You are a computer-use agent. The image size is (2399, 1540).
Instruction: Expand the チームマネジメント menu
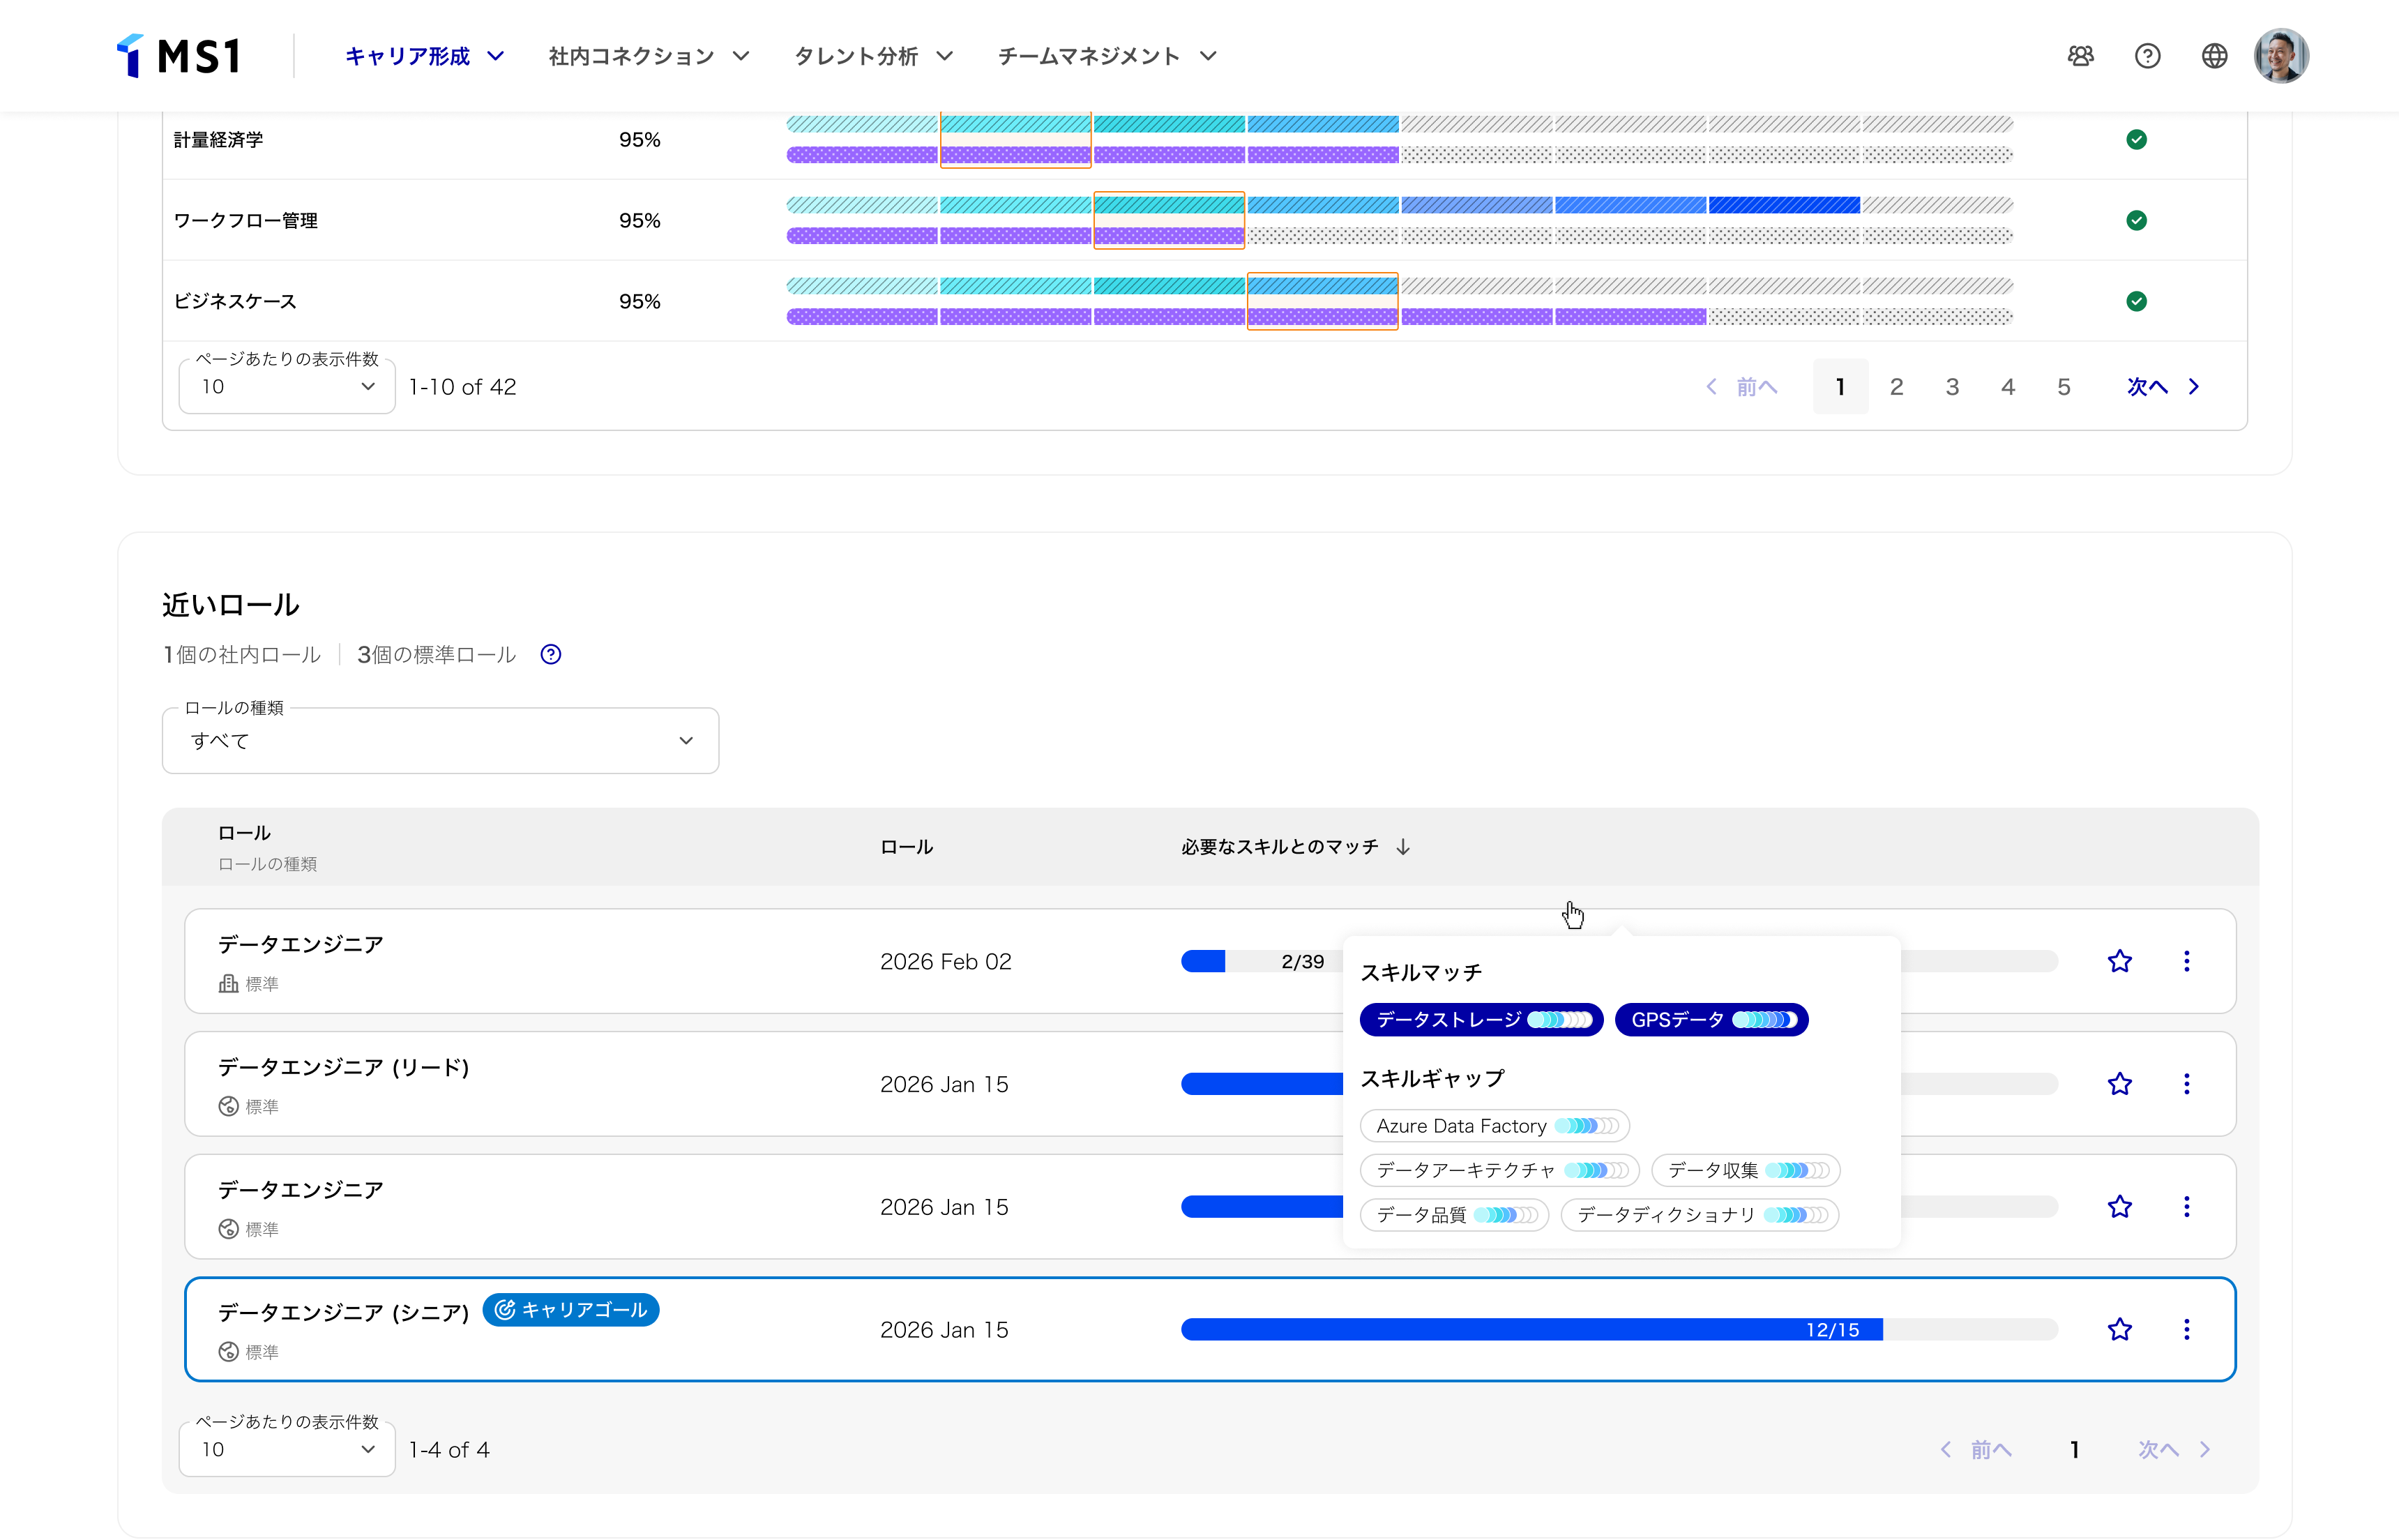click(1107, 56)
